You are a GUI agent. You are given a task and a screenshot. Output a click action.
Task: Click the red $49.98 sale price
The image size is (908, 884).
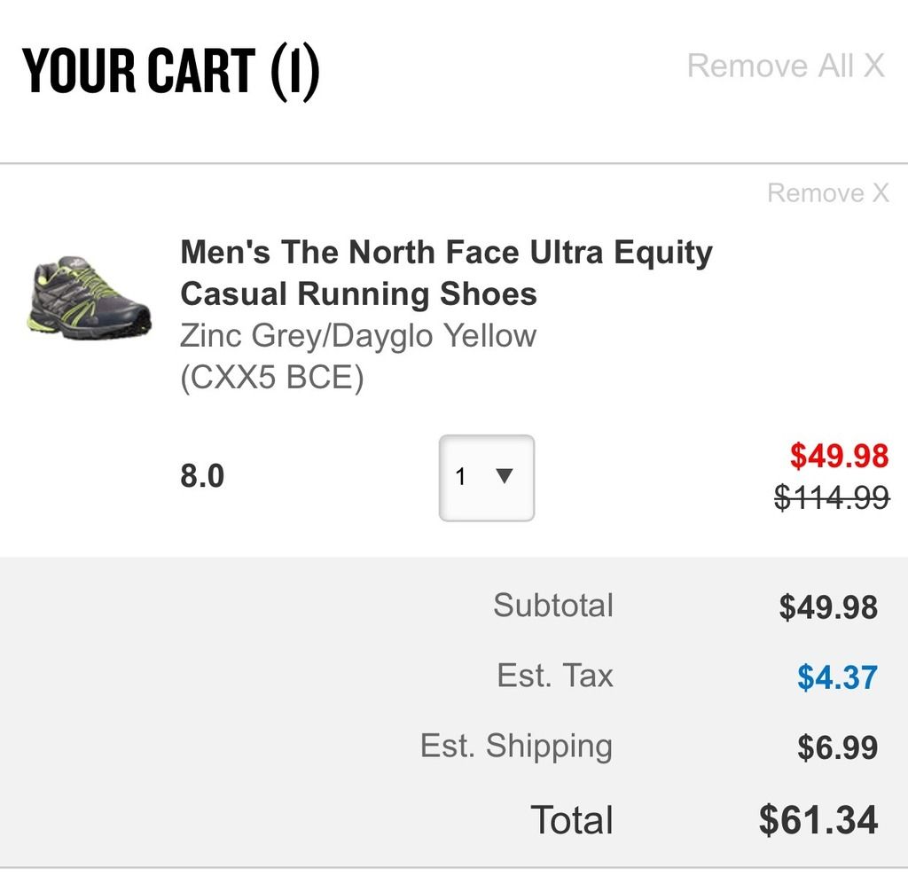(839, 456)
